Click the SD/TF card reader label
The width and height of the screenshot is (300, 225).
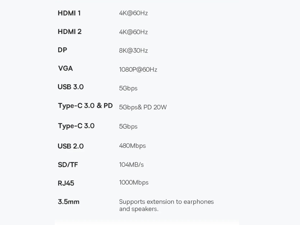tap(68, 165)
